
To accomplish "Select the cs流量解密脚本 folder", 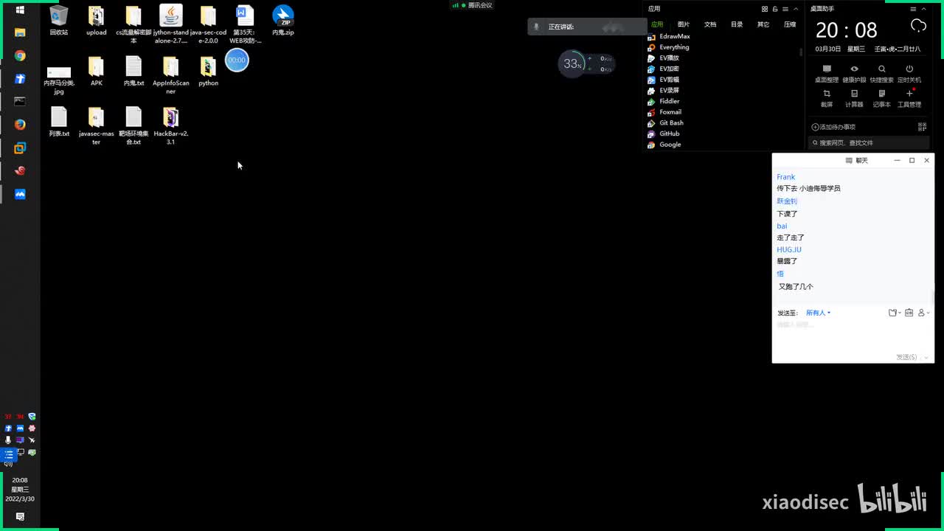I will coord(133,24).
